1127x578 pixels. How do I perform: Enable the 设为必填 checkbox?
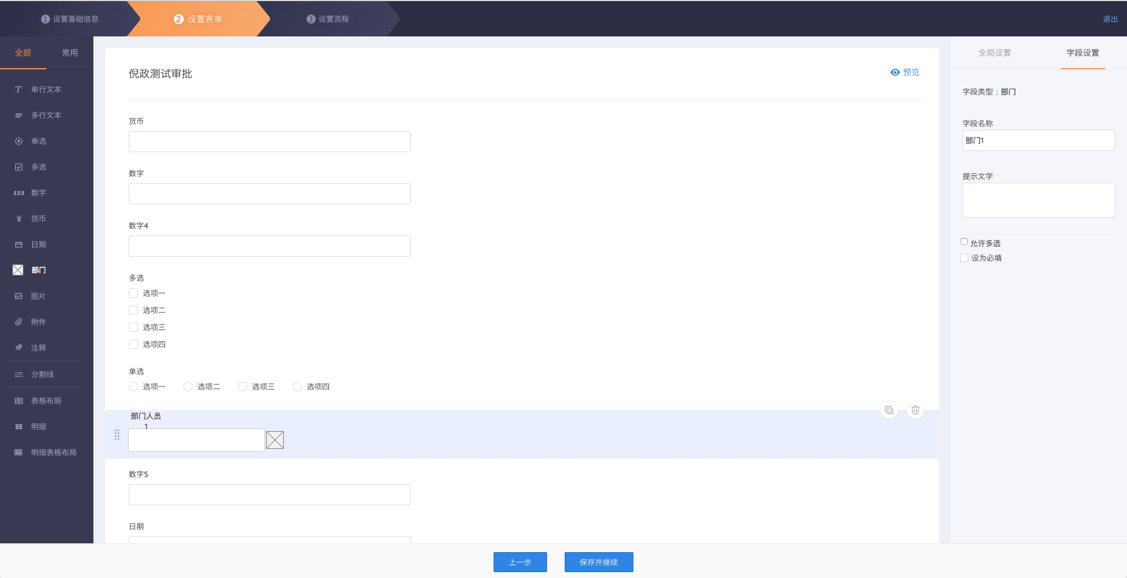click(964, 258)
